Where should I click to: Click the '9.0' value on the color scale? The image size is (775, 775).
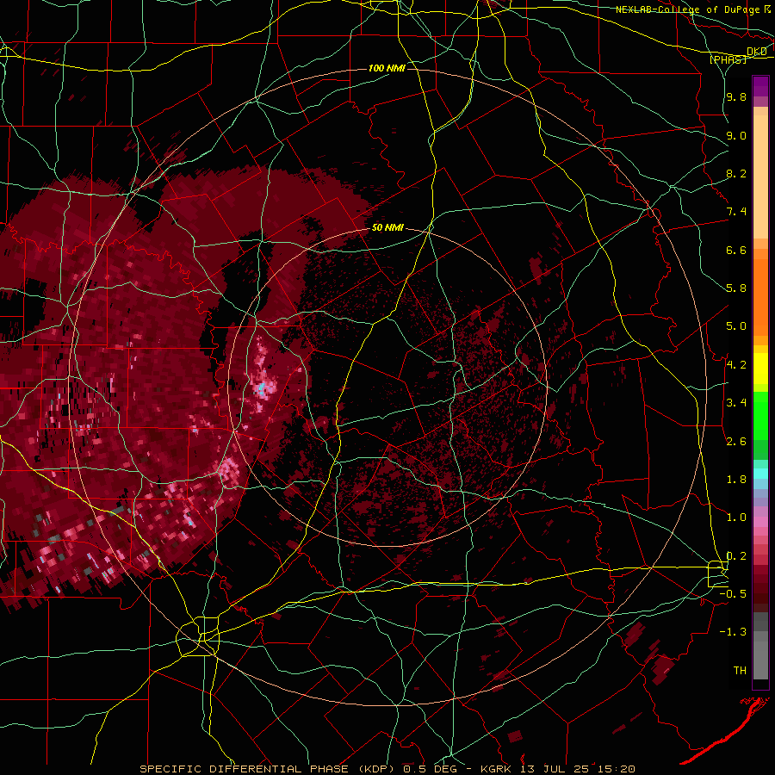pos(736,135)
